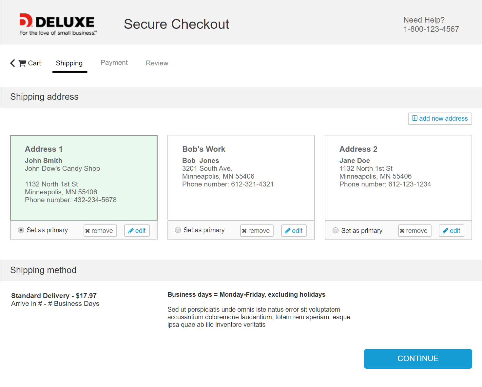
Task: Click the plus icon for add new address
Action: coord(415,118)
